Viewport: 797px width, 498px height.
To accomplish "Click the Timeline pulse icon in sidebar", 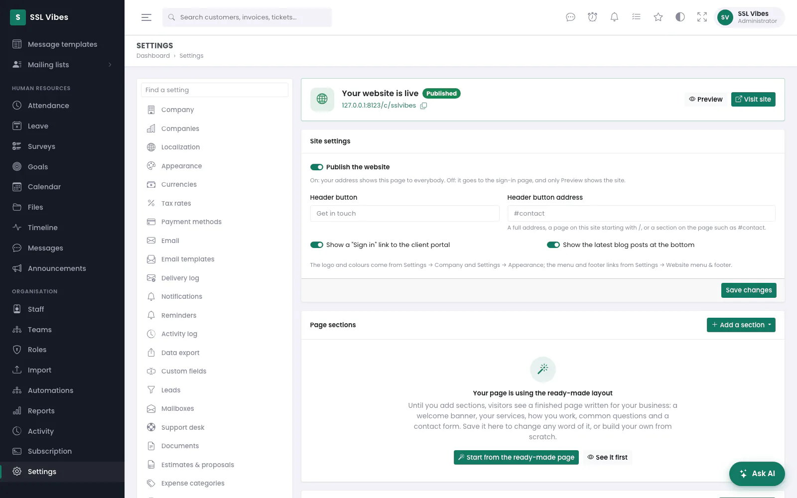I will pos(17,228).
